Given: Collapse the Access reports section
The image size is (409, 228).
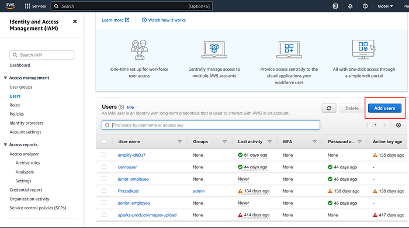Looking at the screenshot, I should click(5, 144).
